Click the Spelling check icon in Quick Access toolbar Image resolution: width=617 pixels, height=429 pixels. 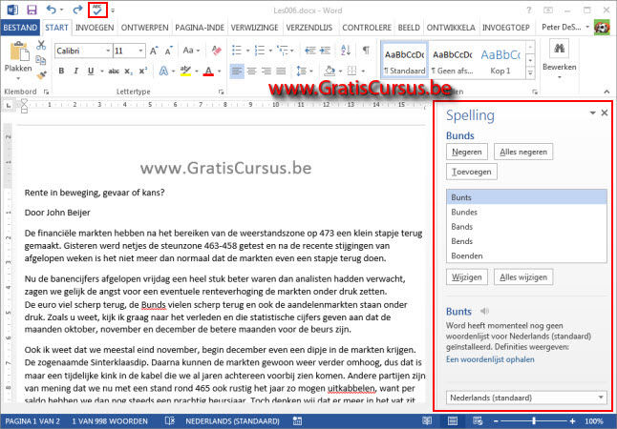pos(97,10)
